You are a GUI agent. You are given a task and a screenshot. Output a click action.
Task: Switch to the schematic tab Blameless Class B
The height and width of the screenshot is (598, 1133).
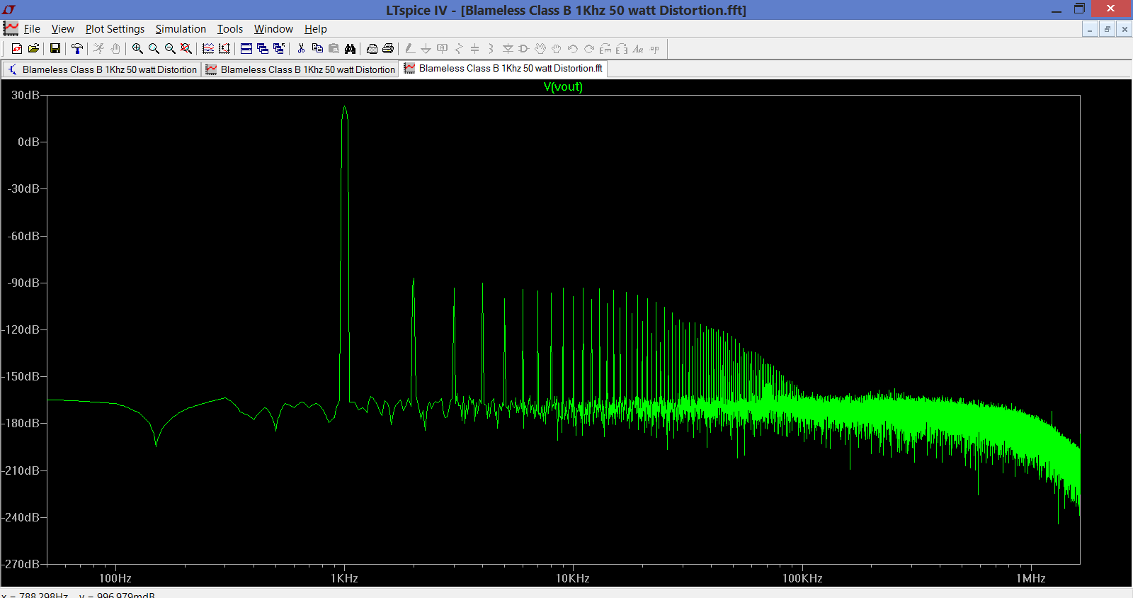pos(102,69)
